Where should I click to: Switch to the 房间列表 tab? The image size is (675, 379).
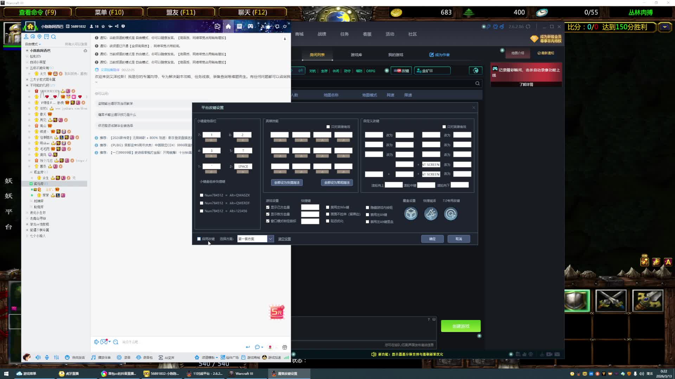click(317, 55)
